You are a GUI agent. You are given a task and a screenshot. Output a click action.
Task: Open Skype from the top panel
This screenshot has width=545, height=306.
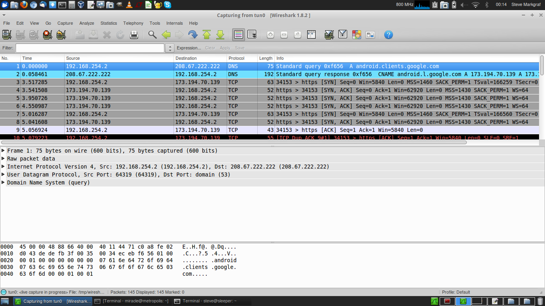[x=167, y=5]
